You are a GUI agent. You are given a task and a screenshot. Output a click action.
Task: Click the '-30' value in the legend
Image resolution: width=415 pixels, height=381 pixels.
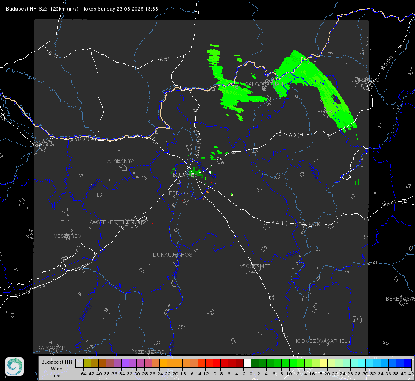tap(136, 374)
